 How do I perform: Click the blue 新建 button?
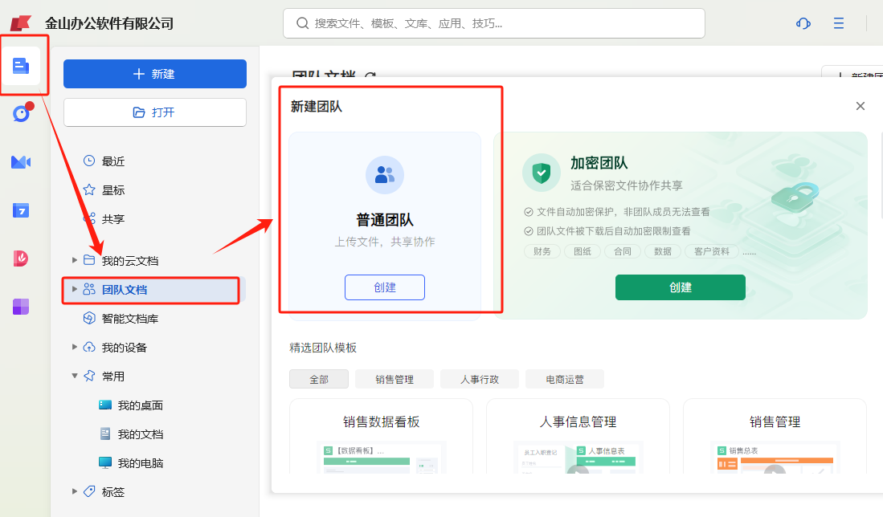coord(155,74)
